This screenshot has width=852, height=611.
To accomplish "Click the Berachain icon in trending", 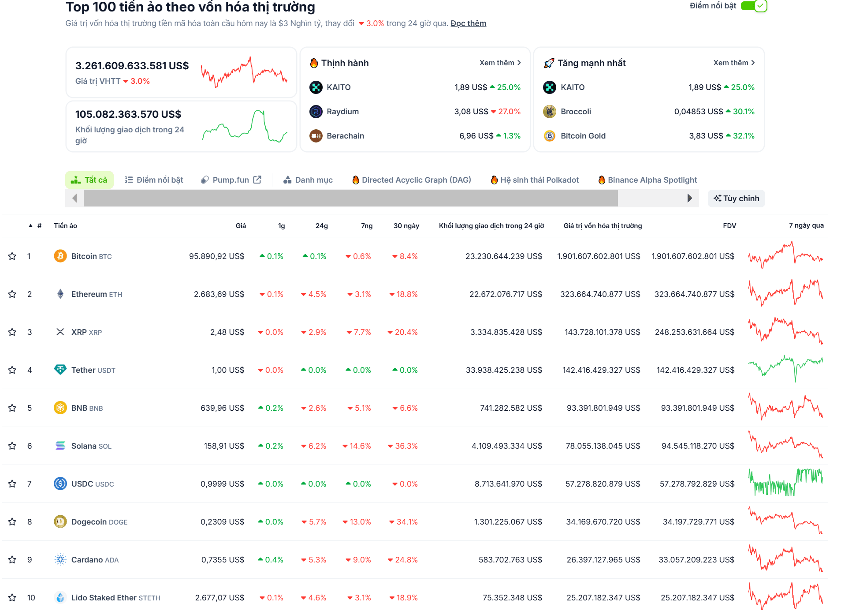I will click(316, 136).
